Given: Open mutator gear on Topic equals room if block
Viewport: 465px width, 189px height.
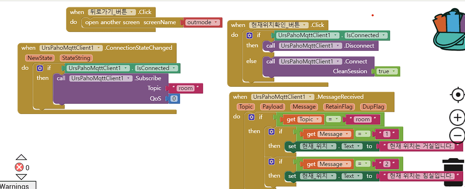Looking at the screenshot, I should [x=250, y=117].
